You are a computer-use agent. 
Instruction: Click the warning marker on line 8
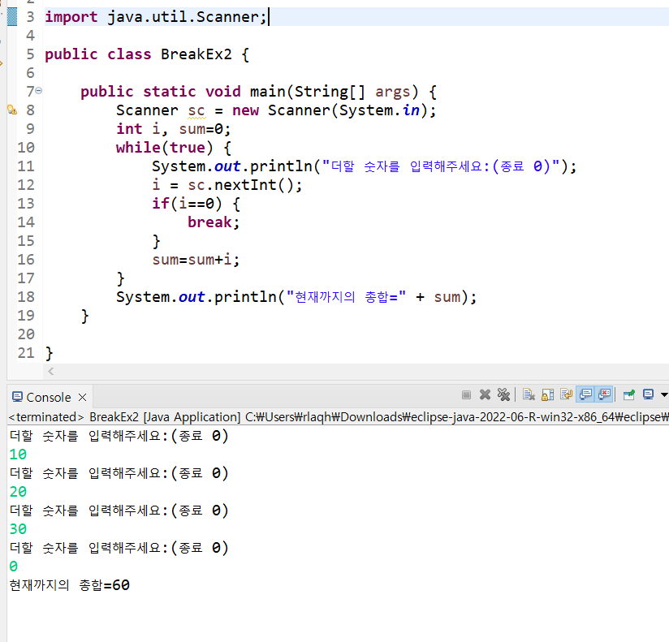tap(12, 110)
